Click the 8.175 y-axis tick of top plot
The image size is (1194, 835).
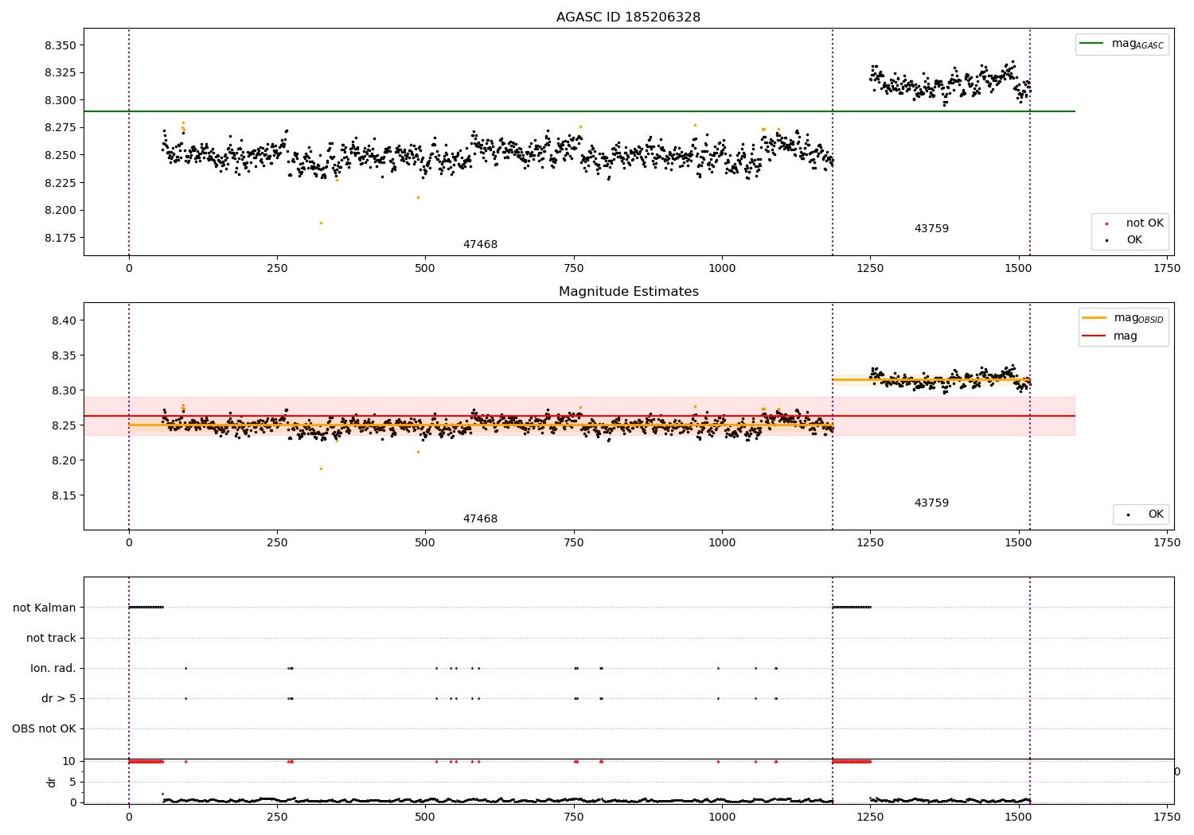tap(60, 238)
